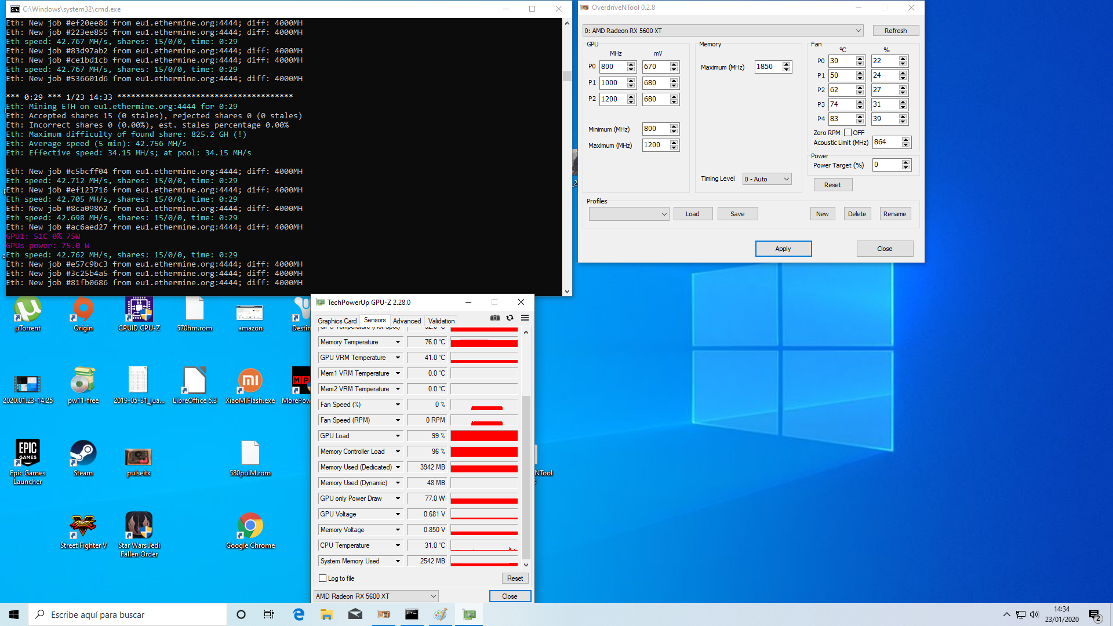Open LibreOffice 6.3 desktop shortcut
The width and height of the screenshot is (1113, 626).
click(x=195, y=385)
